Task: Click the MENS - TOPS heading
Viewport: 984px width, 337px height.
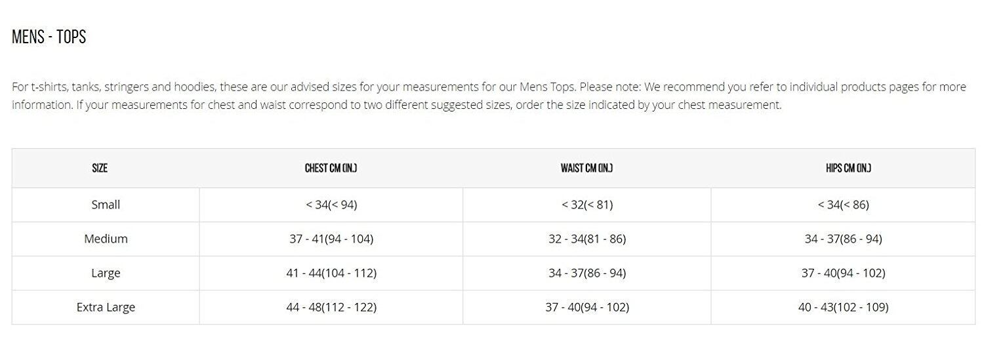Action: 49,37
